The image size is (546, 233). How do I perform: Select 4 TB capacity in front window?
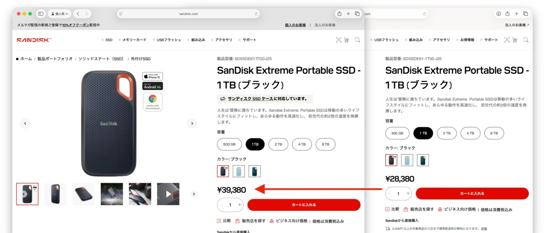(x=302, y=144)
